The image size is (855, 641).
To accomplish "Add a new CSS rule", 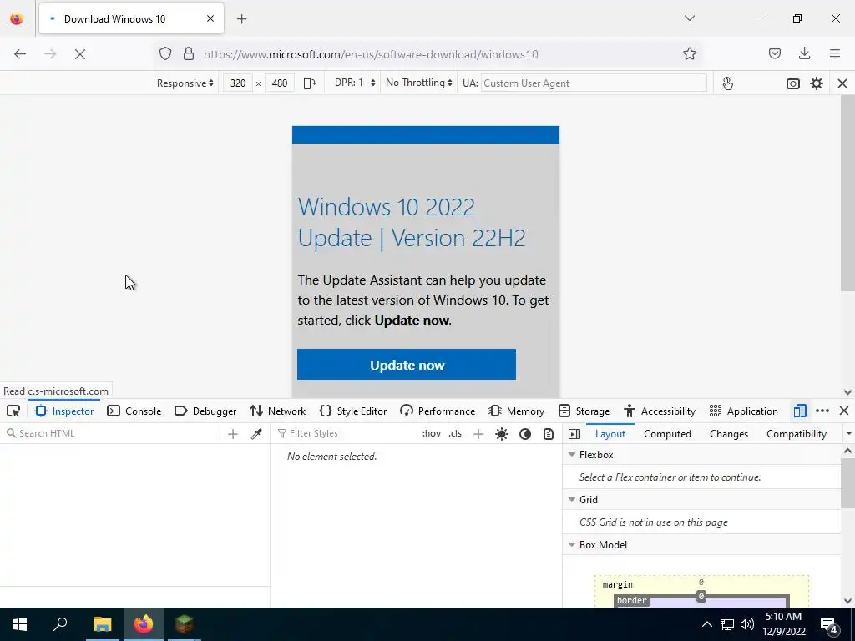I will click(478, 434).
